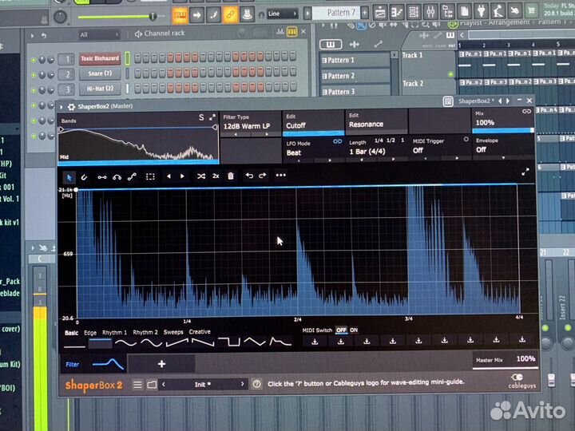575x431 pixels.
Task: Expand the Bands spectrum view
Action: [212, 117]
